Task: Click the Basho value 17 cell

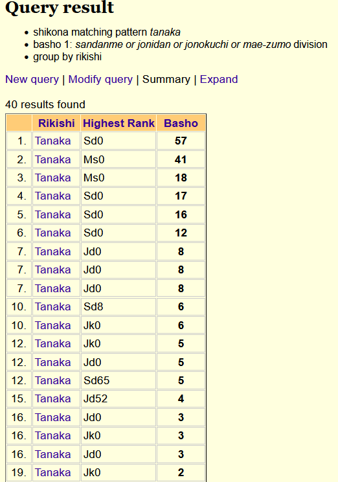Action: [x=181, y=196]
